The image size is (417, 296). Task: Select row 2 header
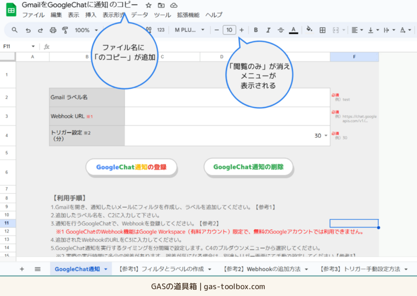click(7, 97)
